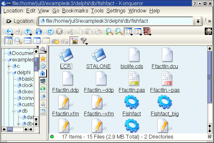
Task: Click the grayed Forward arrow button
Action: [18, 31]
